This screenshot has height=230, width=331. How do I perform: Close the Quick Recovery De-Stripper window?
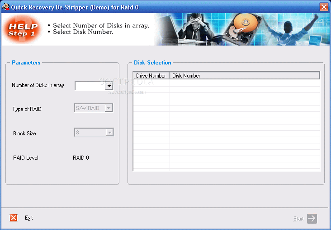[324, 7]
